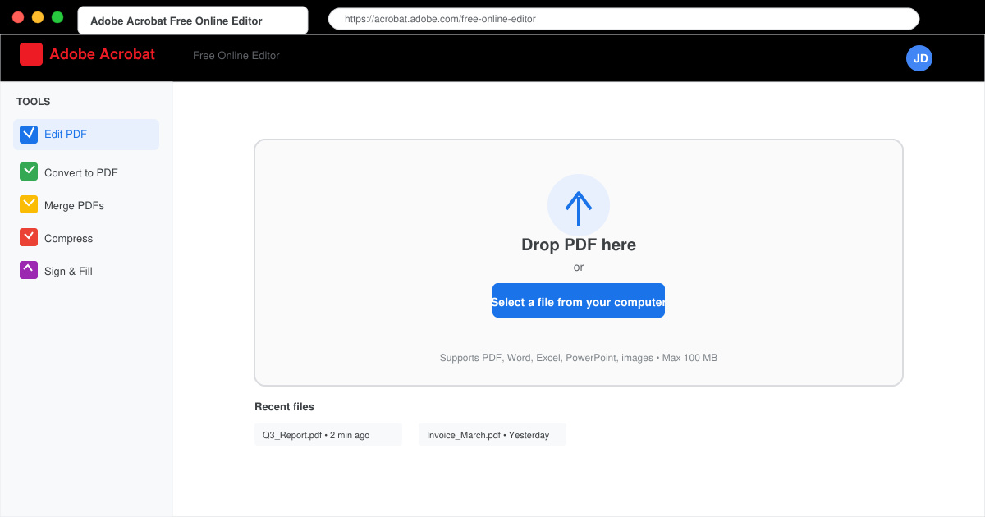Screen dimensions: 985x517
Task: Click the upload arrow icon
Action: coord(579,205)
